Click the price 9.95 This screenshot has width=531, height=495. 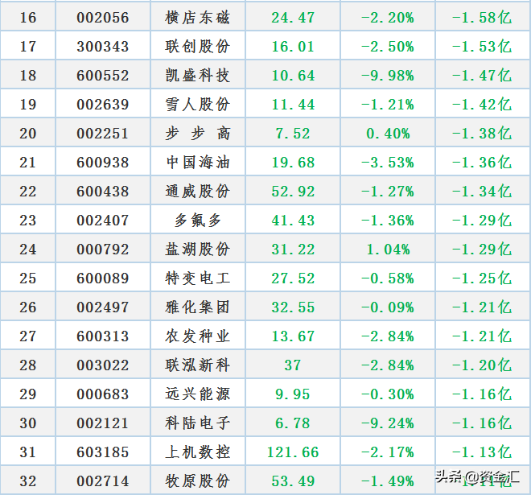[293, 394]
